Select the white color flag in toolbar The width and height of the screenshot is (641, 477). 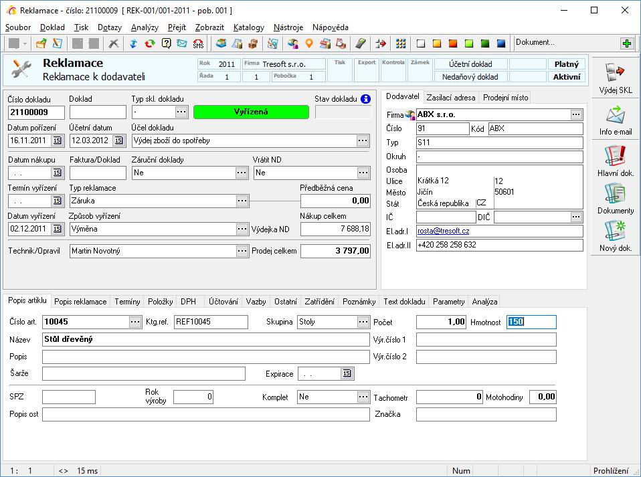click(x=421, y=43)
